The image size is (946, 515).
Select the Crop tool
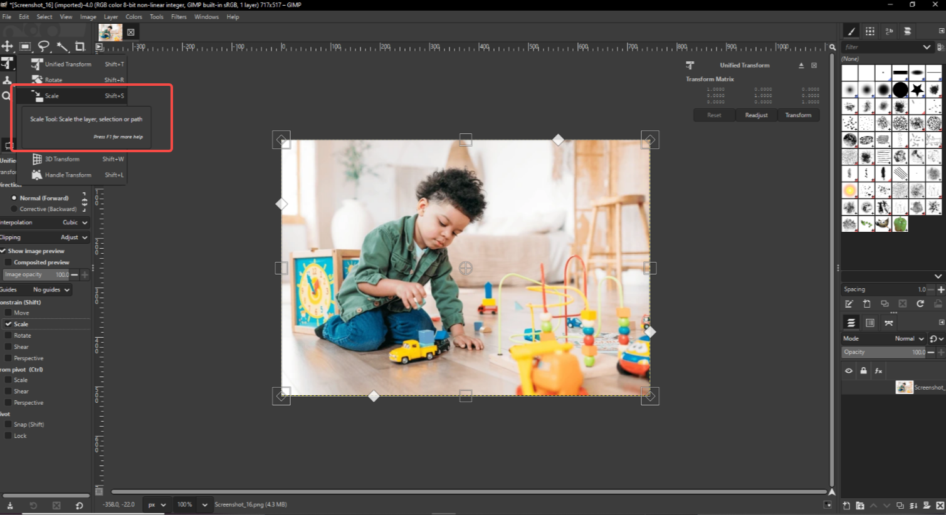(x=80, y=46)
